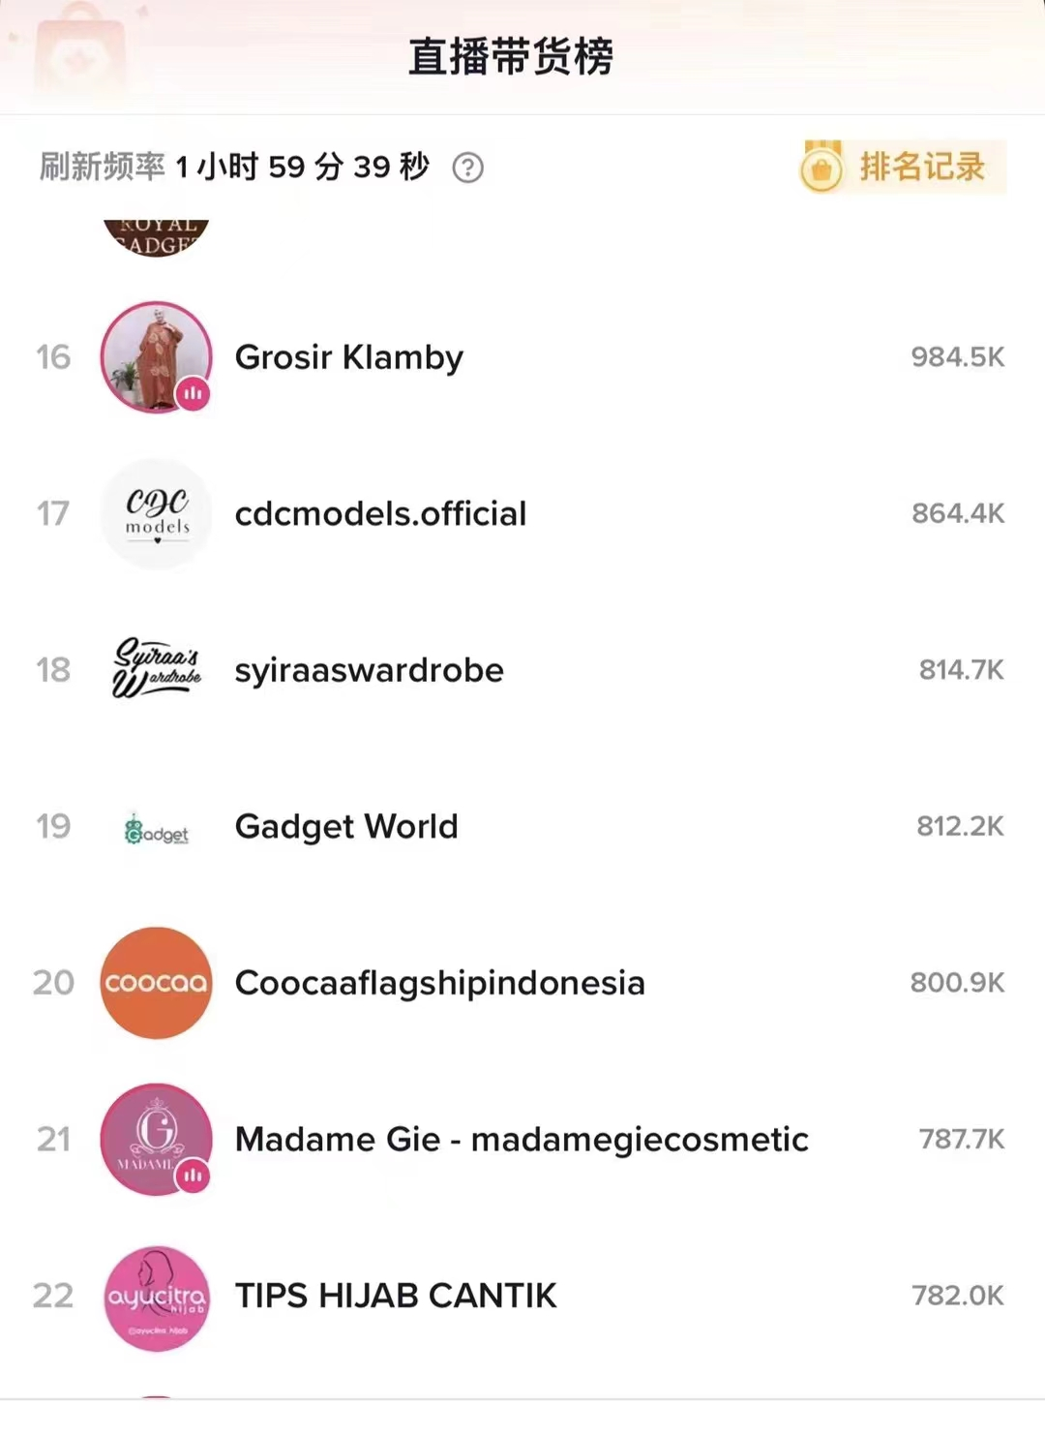Image resolution: width=1045 pixels, height=1437 pixels.
Task: Click the refresh frequency help question icon
Action: click(x=468, y=168)
